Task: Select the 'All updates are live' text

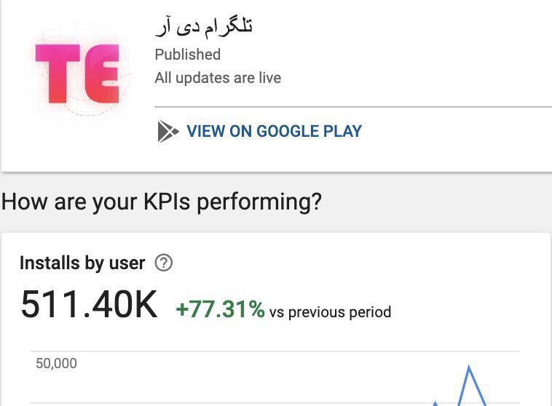Action: [x=218, y=78]
